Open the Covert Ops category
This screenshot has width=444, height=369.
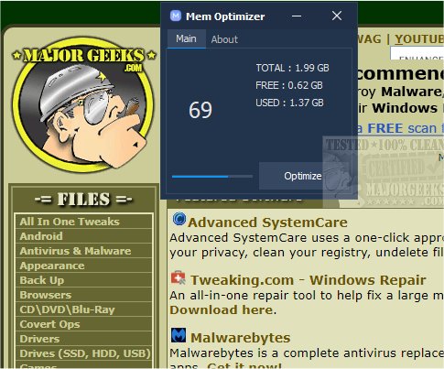[83, 324]
